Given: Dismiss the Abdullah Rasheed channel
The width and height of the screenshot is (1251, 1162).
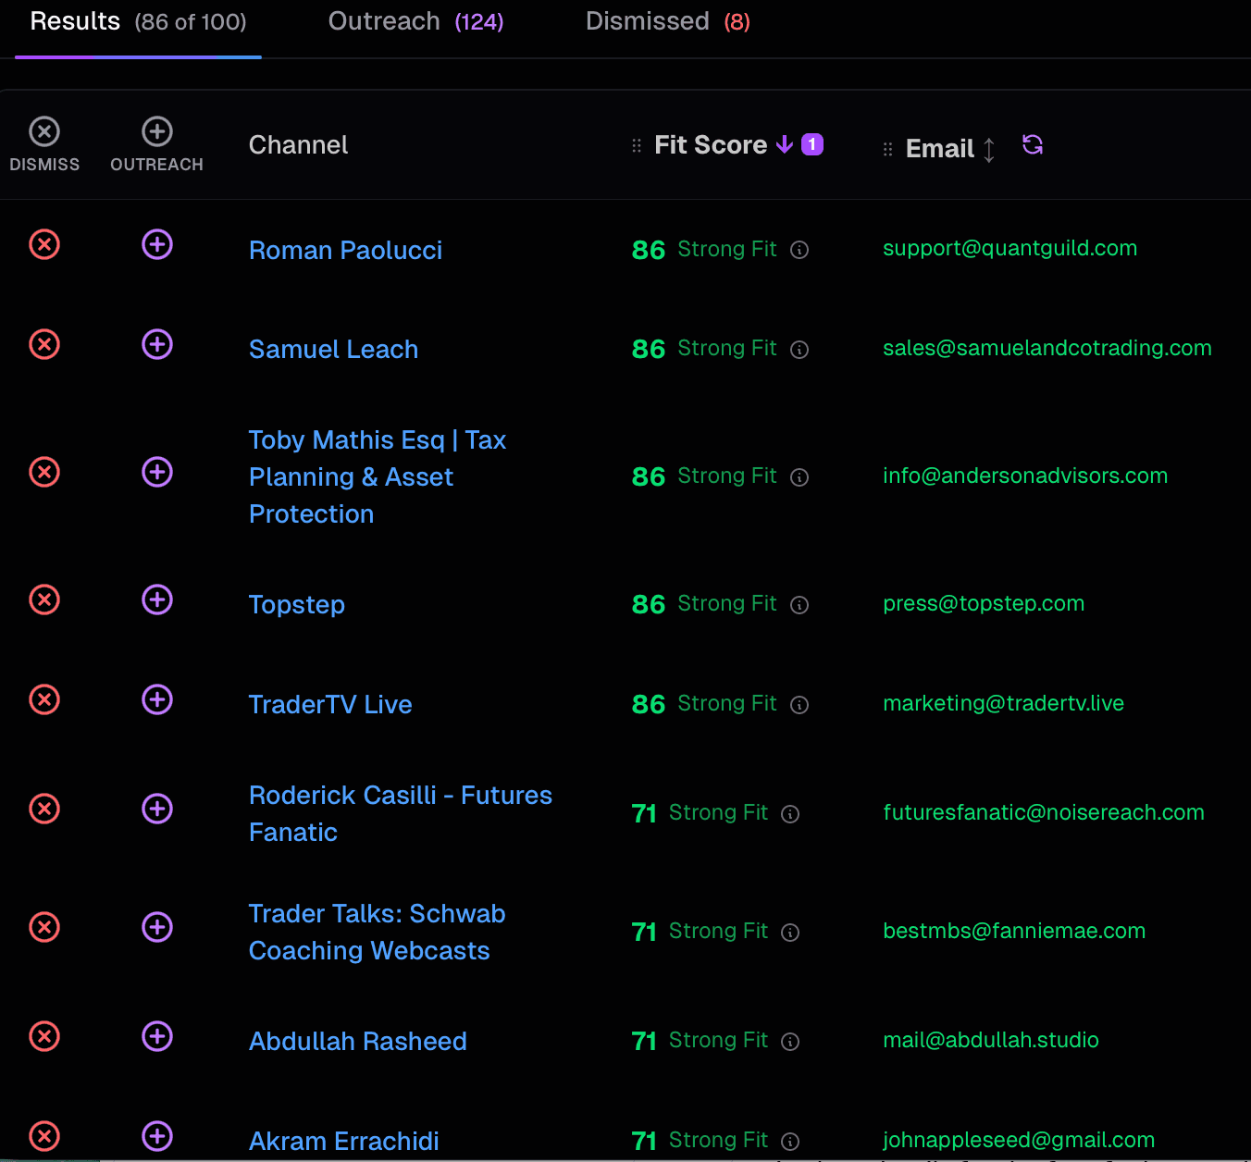Looking at the screenshot, I should click(44, 1036).
